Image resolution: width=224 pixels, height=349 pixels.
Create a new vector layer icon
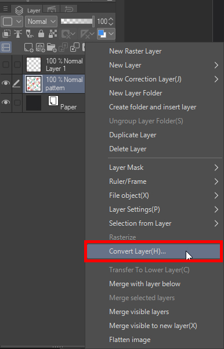pos(41,48)
